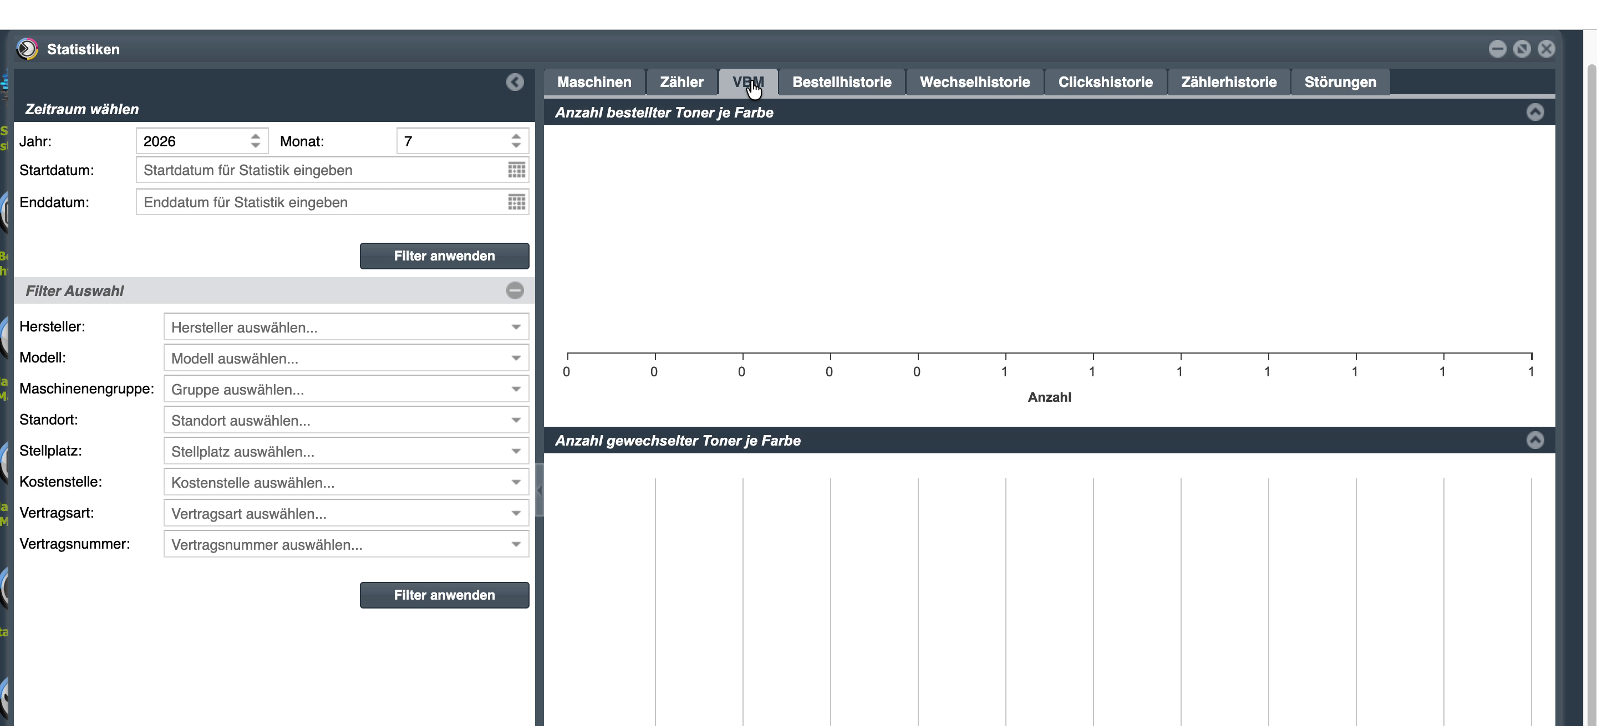Expand the Standort auswählen dropdown
This screenshot has height=726, width=1597.
tap(346, 420)
